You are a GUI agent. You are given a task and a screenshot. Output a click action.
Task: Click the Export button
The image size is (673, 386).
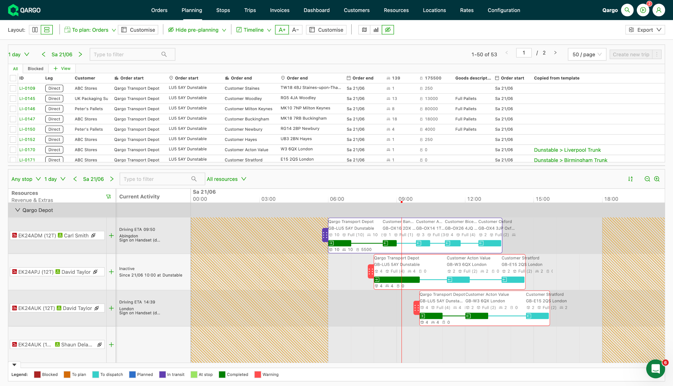pyautogui.click(x=645, y=30)
